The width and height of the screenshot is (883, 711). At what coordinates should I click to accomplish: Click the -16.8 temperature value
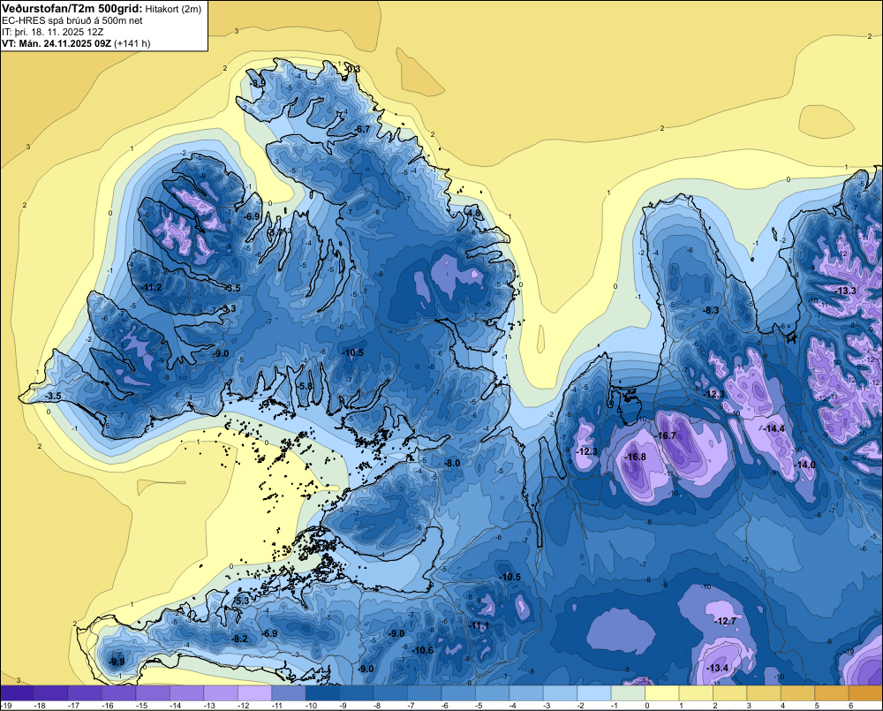[x=637, y=457]
